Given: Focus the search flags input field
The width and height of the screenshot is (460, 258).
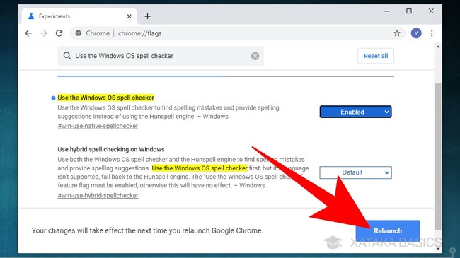Looking at the screenshot, I should 161,56.
